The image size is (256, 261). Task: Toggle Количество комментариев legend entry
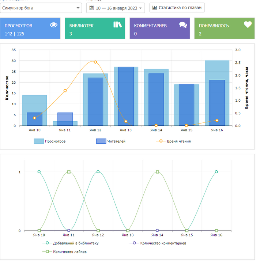coord(158,243)
